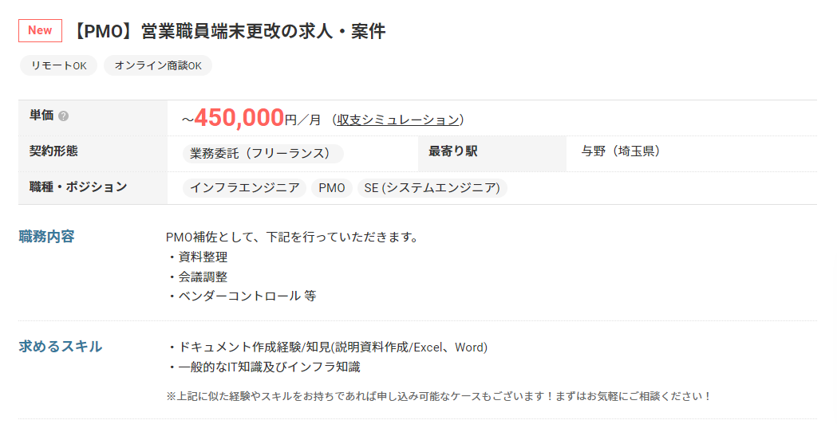Image resolution: width=837 pixels, height=424 pixels.
Task: Click the note starting with ※上記に似た経験
Action: [x=439, y=396]
